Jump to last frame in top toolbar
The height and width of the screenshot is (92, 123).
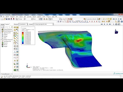click(121, 19)
